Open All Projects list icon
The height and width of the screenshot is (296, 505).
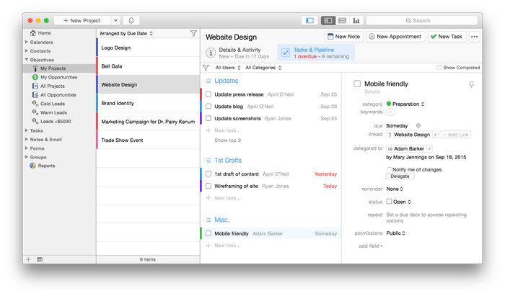35,86
